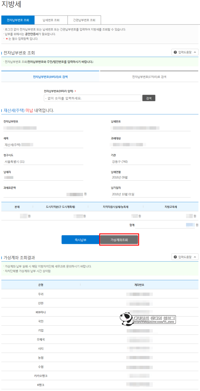The height and width of the screenshot is (391, 200).
Task: Switch to the 간편납부번호 조회 tab
Action: (84, 20)
